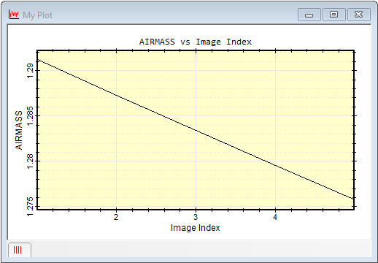
Task: Select the red bars plot tab
Action: tap(20, 250)
